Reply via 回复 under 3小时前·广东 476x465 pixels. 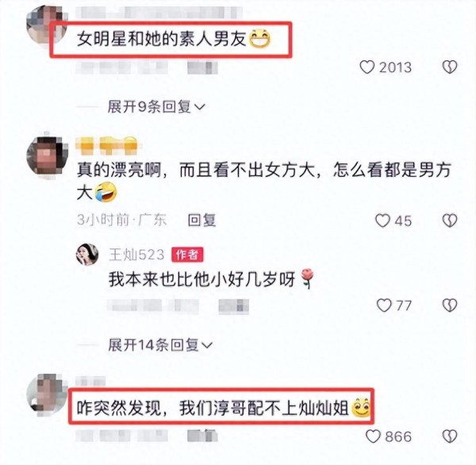coord(202,220)
